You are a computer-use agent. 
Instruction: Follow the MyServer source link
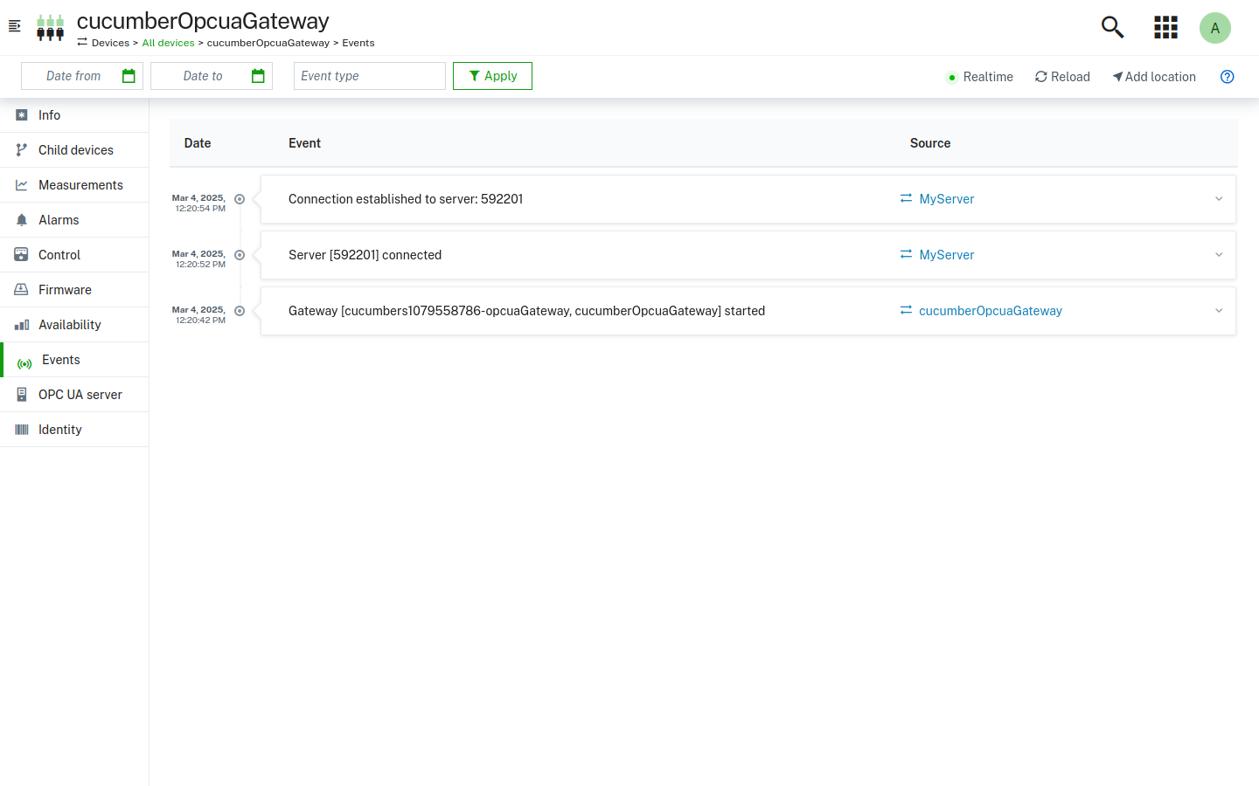tap(946, 198)
